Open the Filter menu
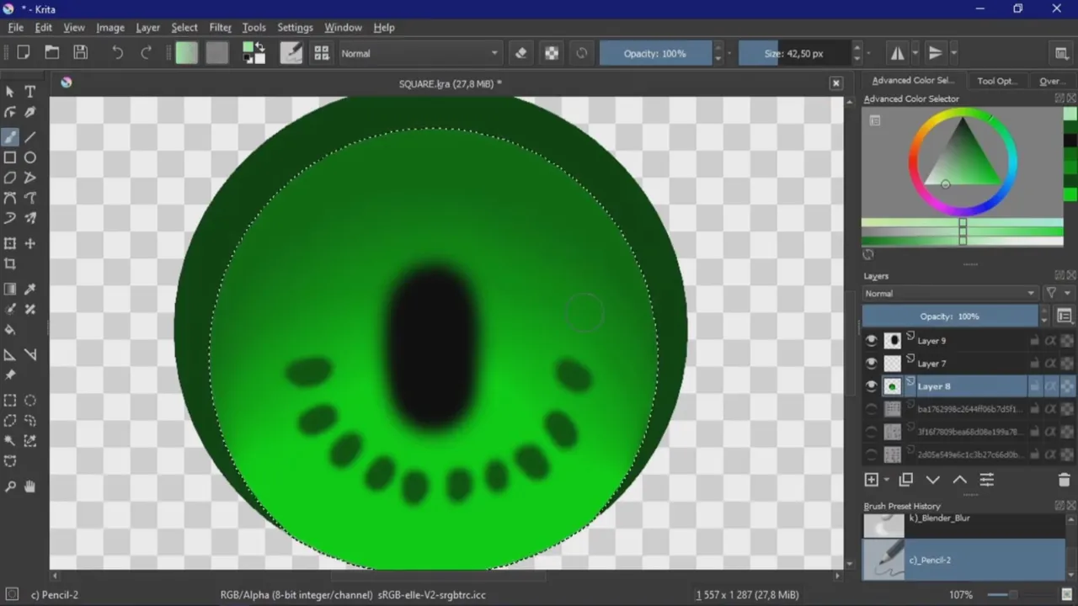The height and width of the screenshot is (606, 1078). click(x=220, y=27)
